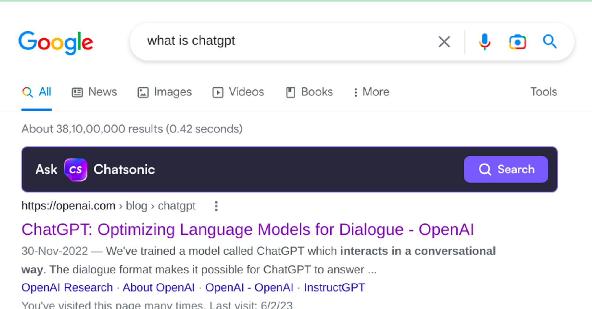Click the openai.com breadcrumb link

tap(68, 206)
